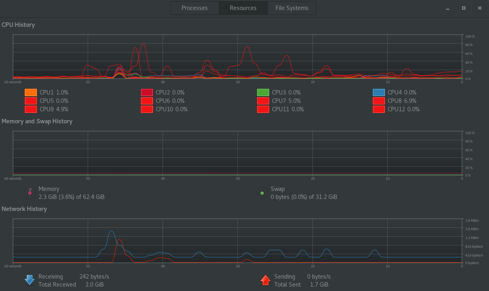
Task: Open the CPU12 color swatch
Action: [x=379, y=109]
